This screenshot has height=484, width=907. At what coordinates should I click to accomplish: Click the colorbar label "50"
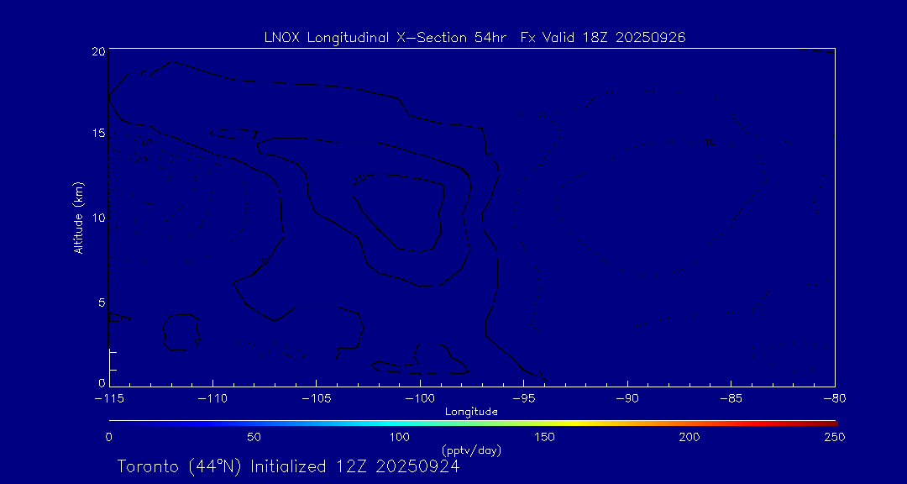[254, 437]
